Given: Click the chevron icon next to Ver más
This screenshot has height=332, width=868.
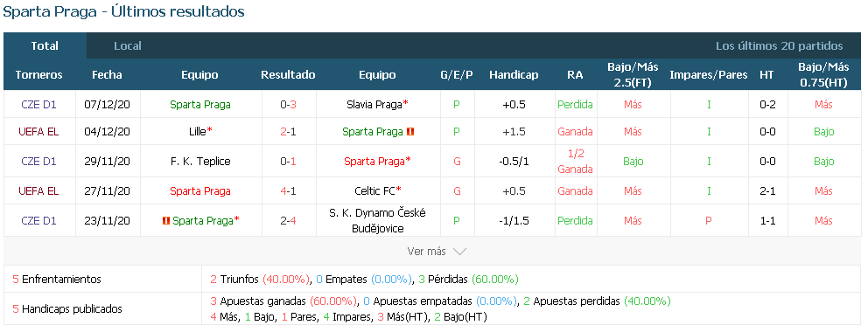Looking at the screenshot, I should pyautogui.click(x=458, y=252).
